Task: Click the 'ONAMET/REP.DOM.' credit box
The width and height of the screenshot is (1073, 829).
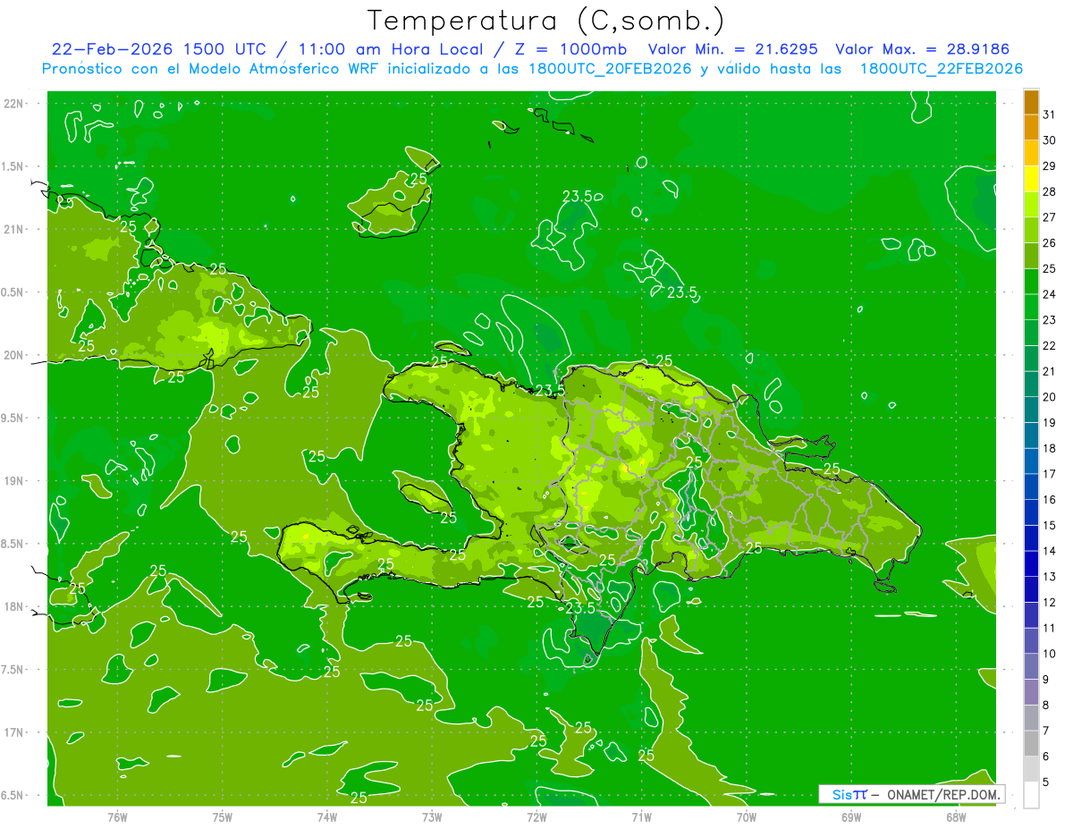Action: pyautogui.click(x=912, y=794)
